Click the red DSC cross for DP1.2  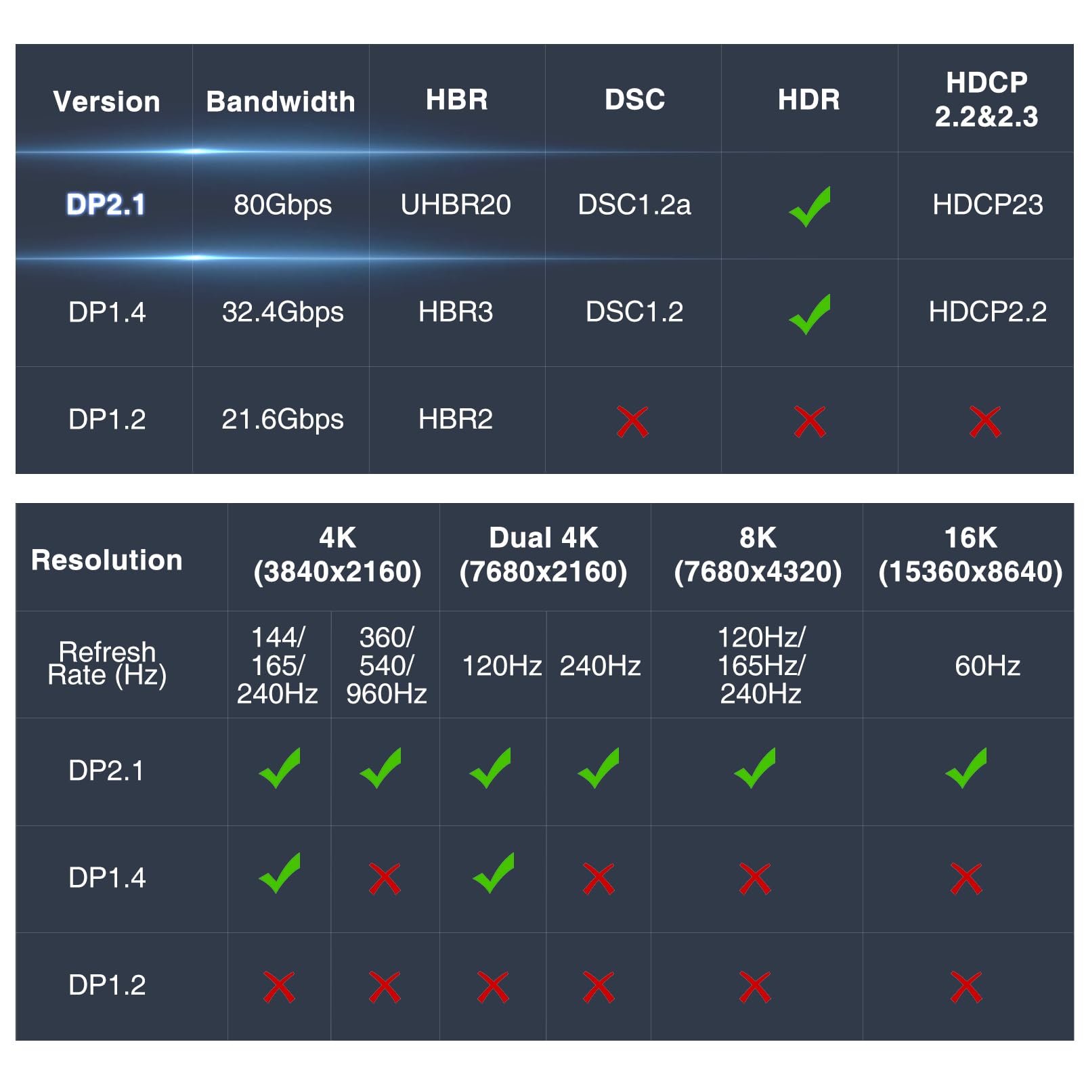(x=632, y=422)
